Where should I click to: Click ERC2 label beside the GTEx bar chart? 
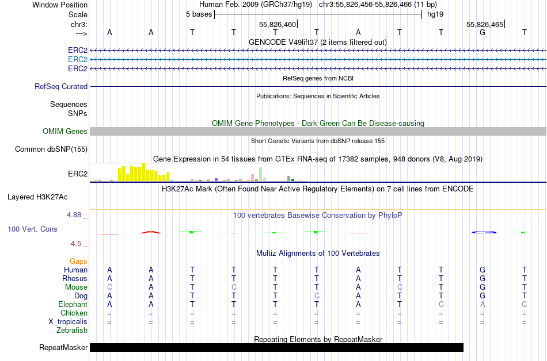[78, 174]
